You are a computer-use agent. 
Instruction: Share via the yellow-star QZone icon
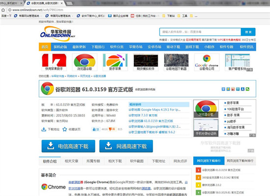tap(228, 89)
